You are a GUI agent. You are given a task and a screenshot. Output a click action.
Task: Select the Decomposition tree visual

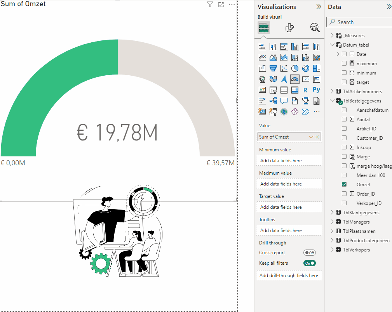click(273, 101)
